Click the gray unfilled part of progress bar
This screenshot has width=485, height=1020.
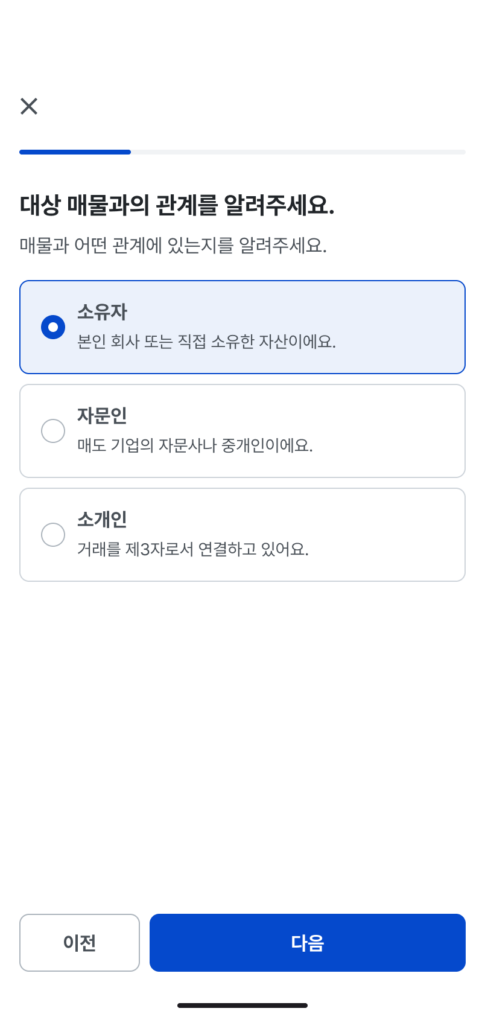[298, 152]
